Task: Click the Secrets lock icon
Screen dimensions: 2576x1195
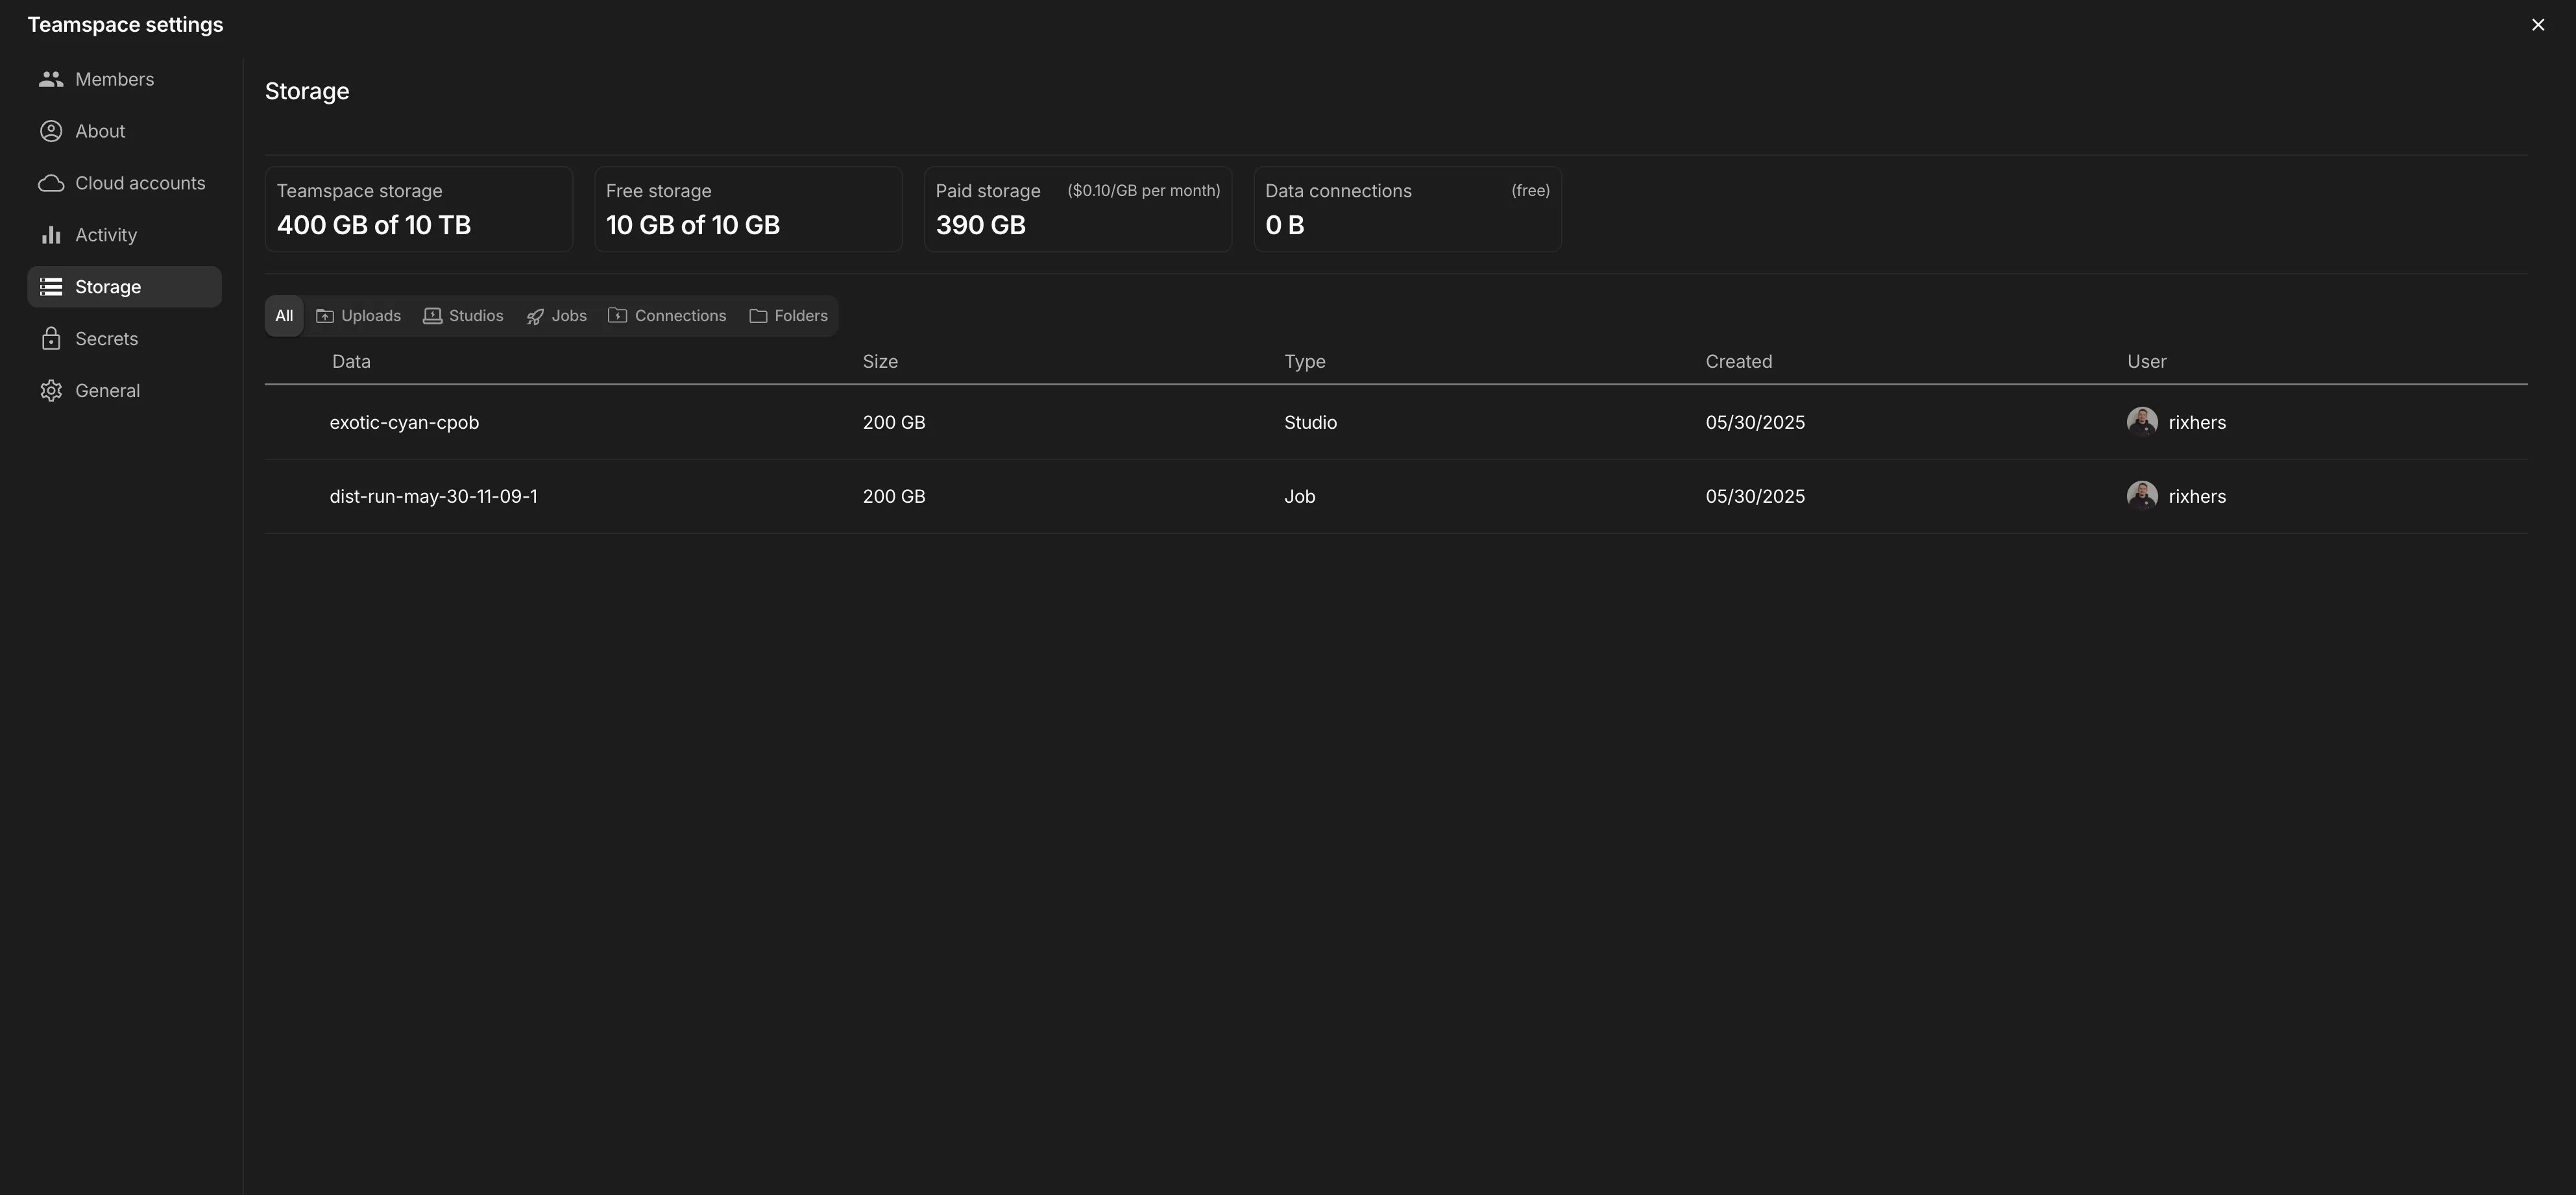Action: [x=51, y=339]
